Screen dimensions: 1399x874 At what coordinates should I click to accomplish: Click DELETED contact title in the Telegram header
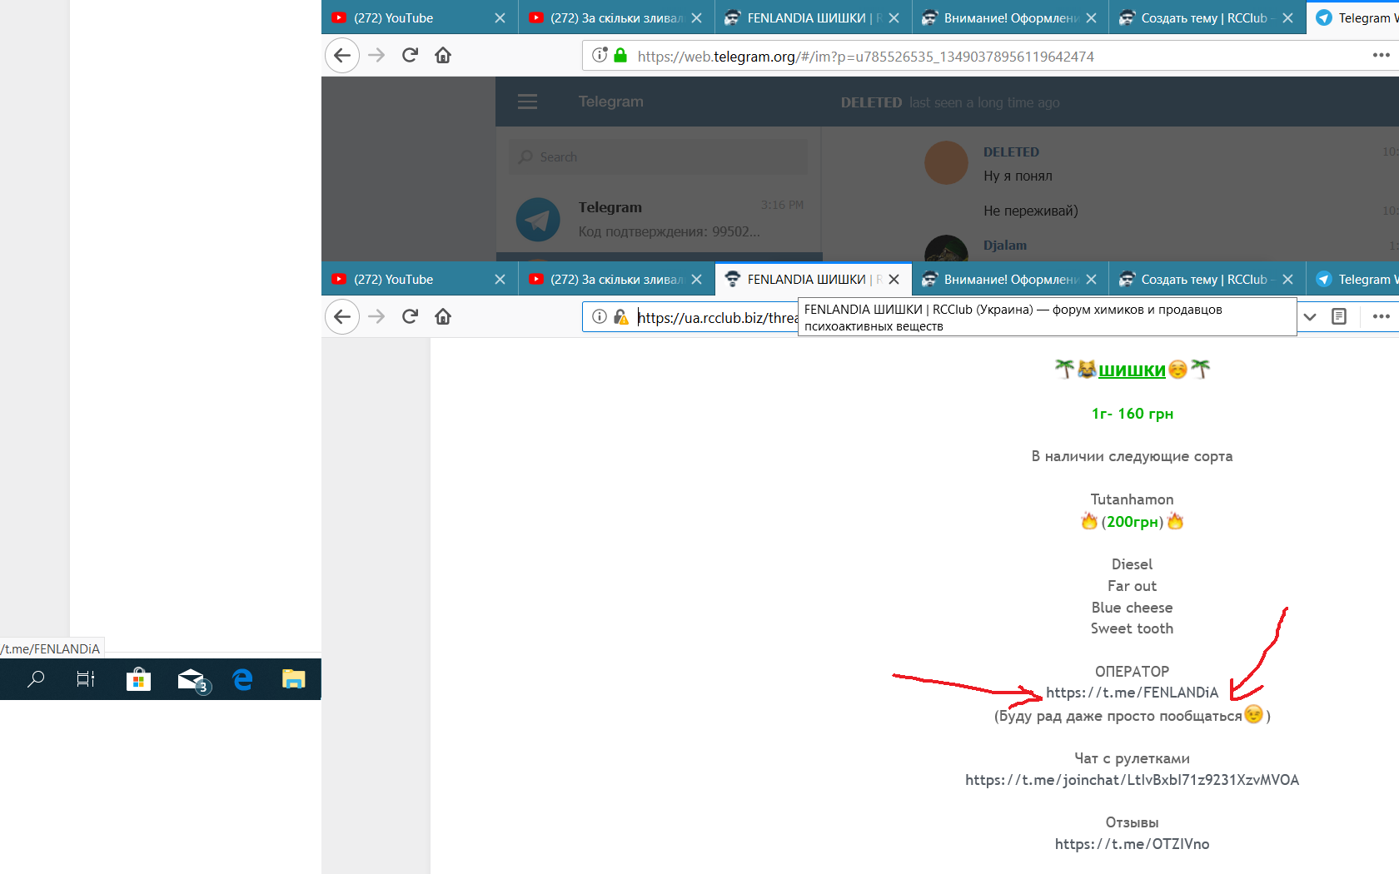pyautogui.click(x=871, y=102)
